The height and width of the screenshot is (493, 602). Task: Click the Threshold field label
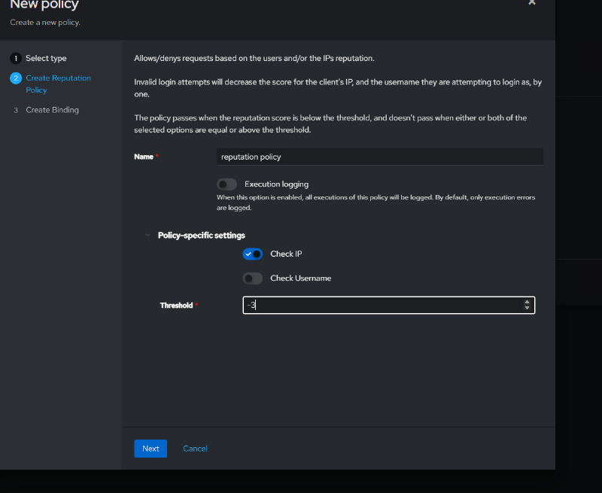coord(176,306)
